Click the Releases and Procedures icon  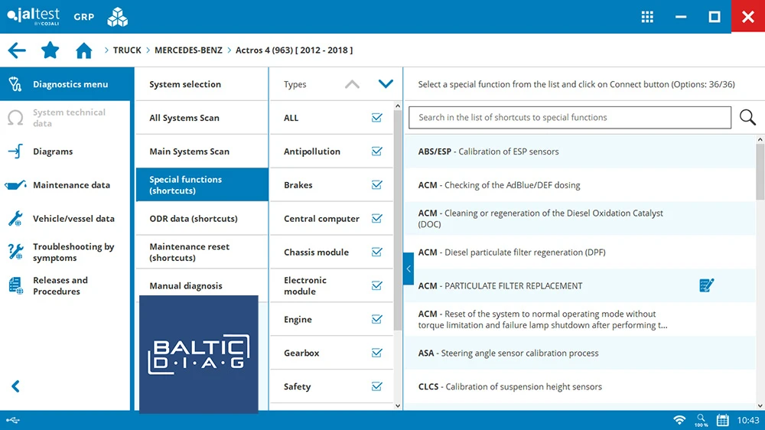tap(15, 285)
